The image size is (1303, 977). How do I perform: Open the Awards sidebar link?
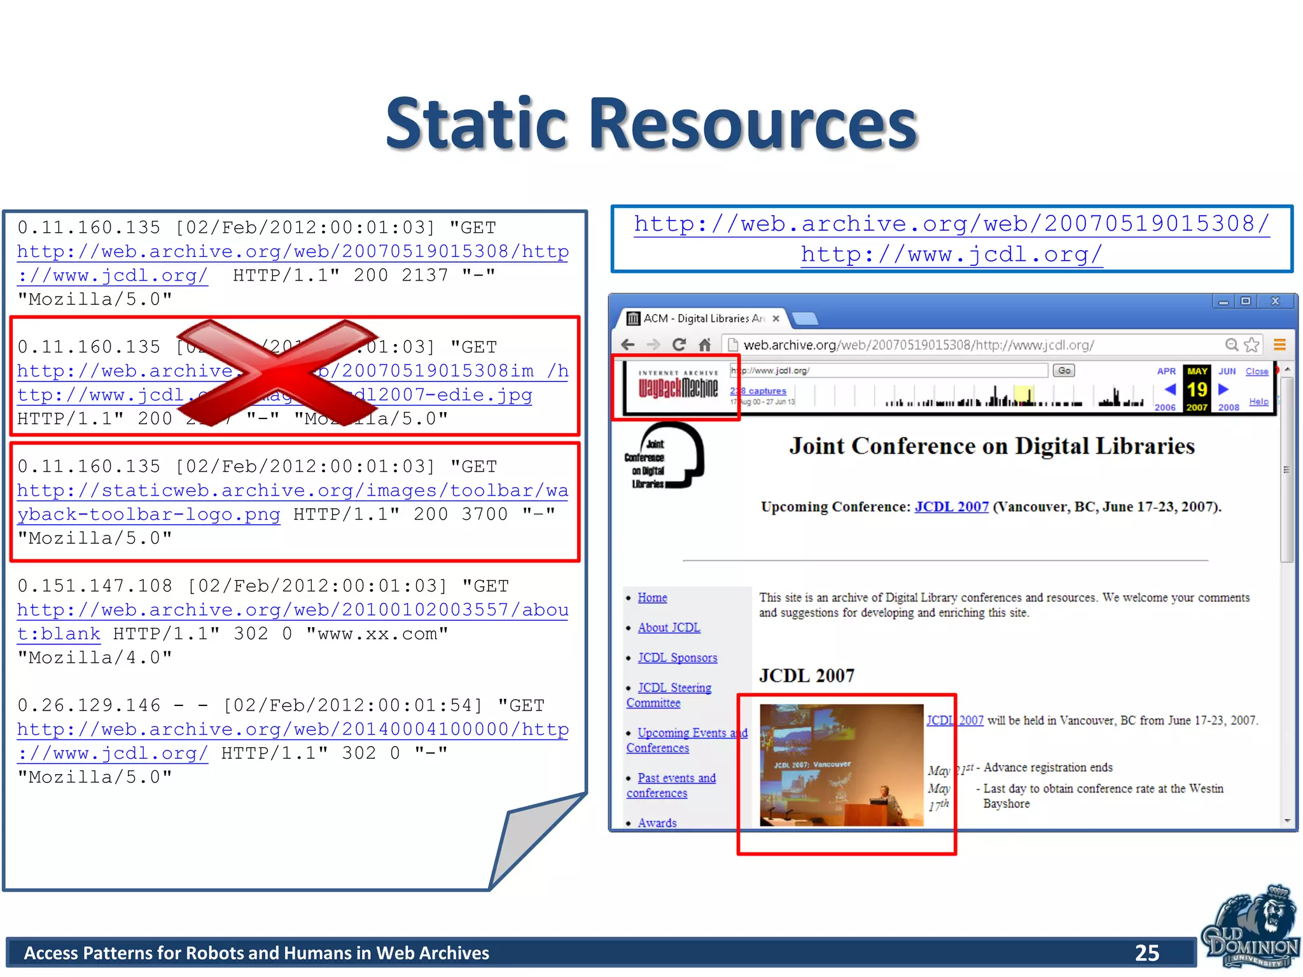point(657,822)
